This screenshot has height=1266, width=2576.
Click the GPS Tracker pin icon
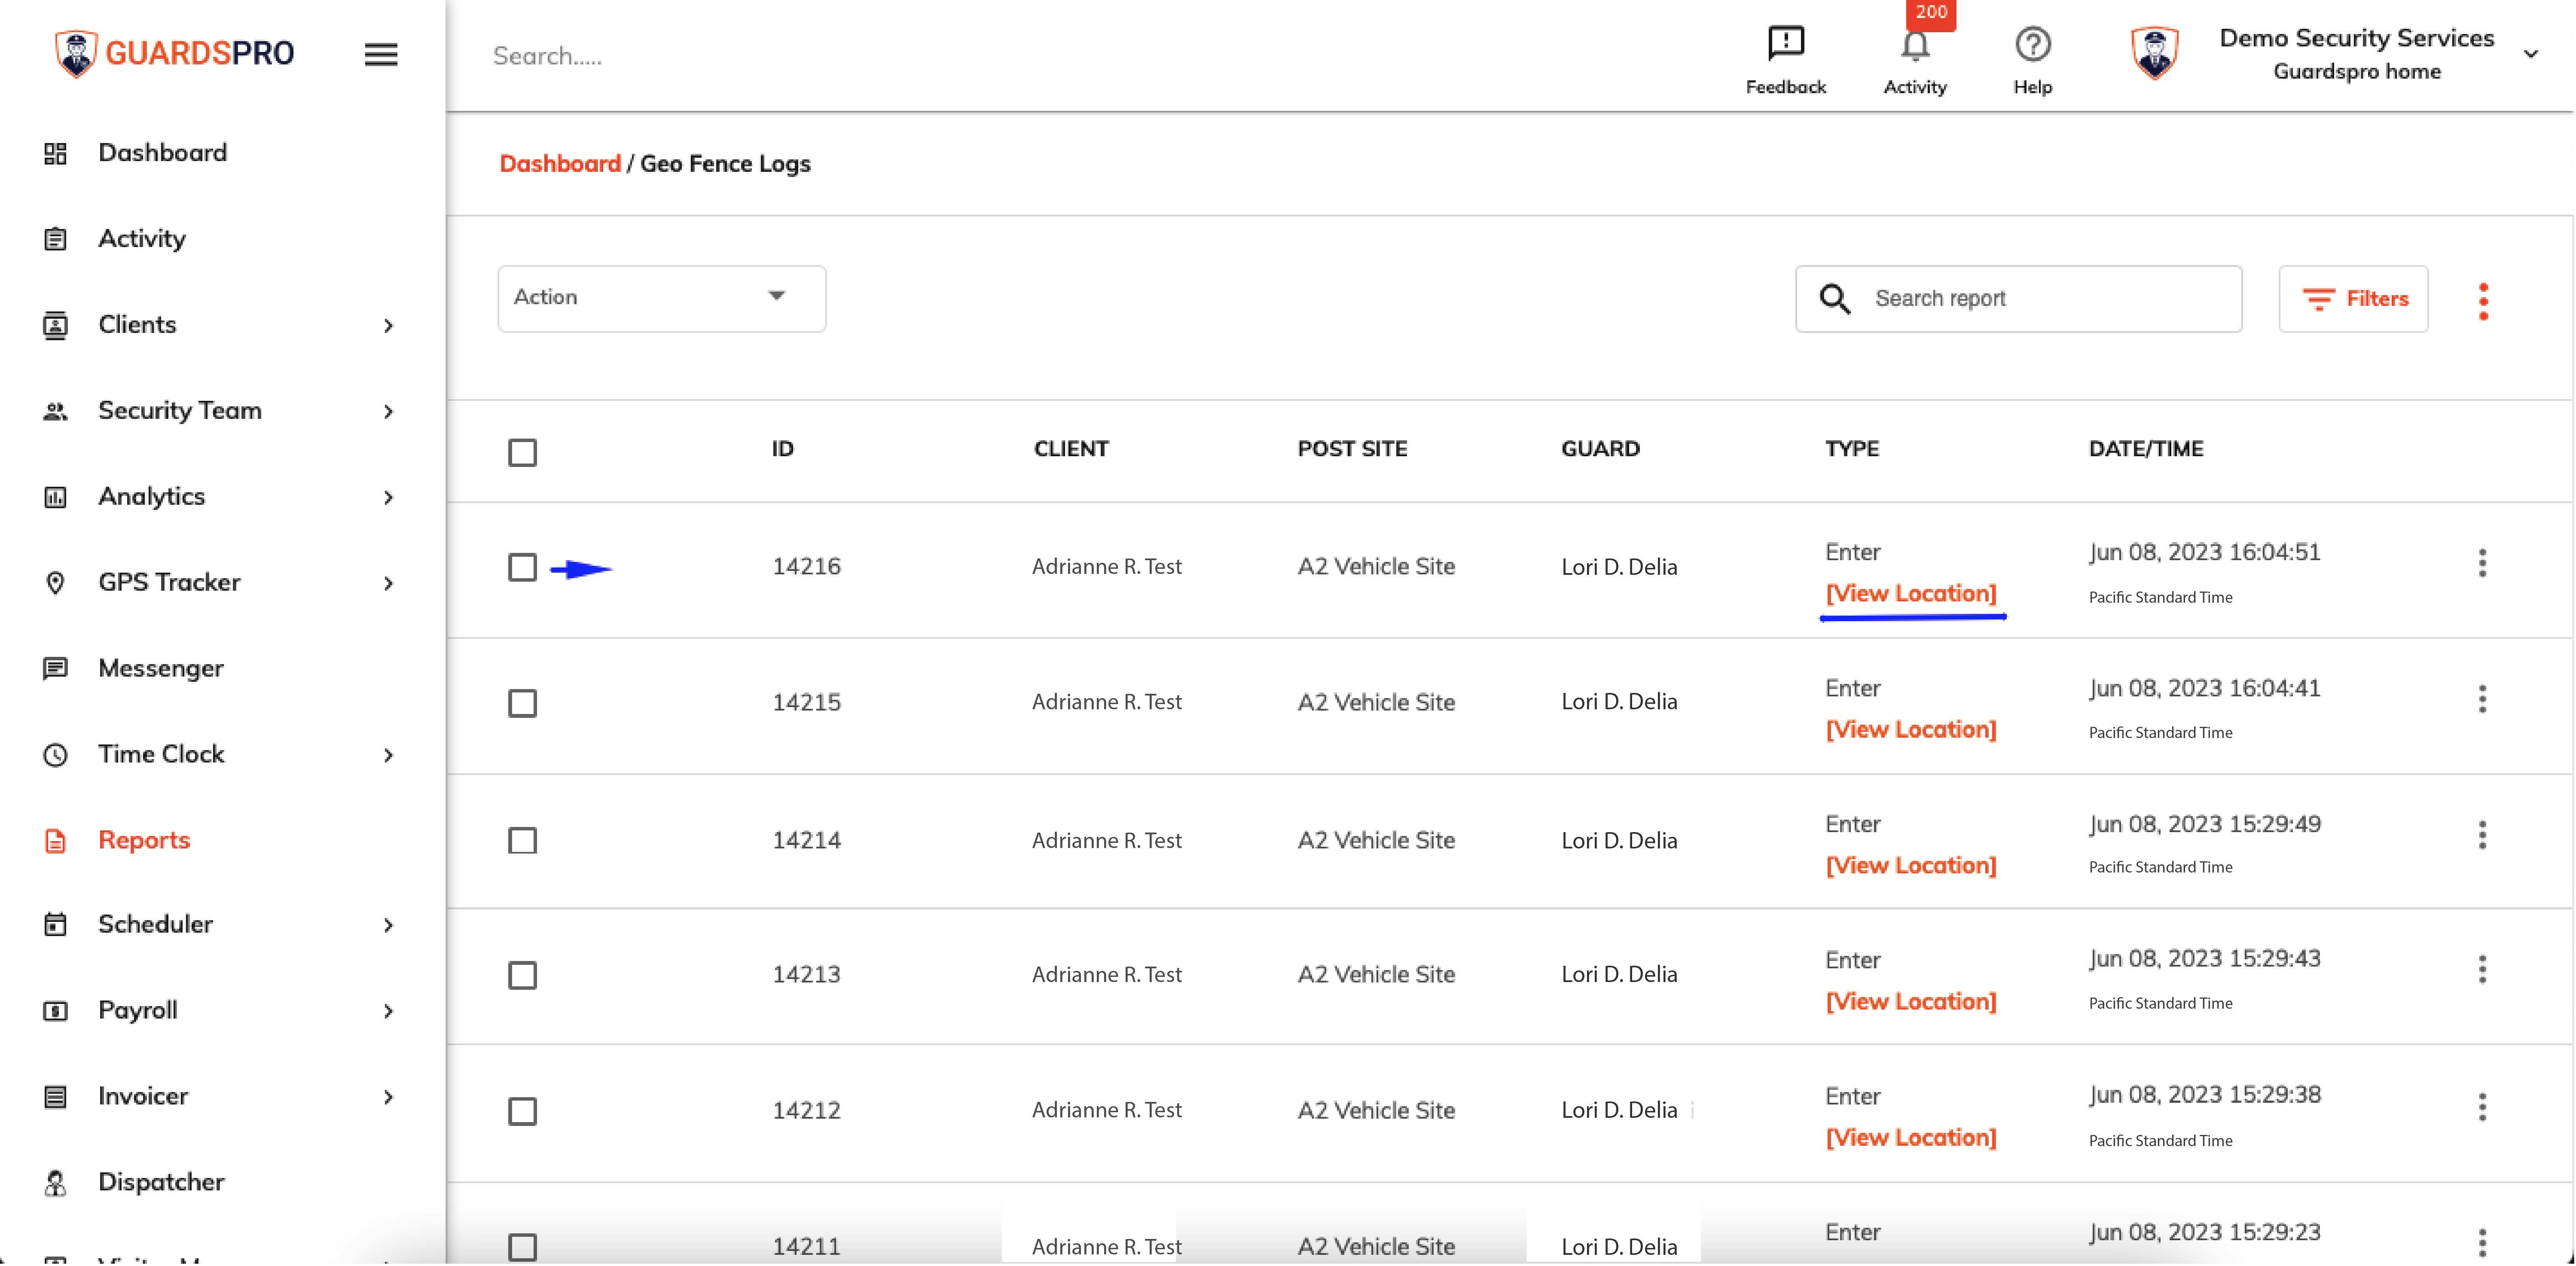(55, 583)
